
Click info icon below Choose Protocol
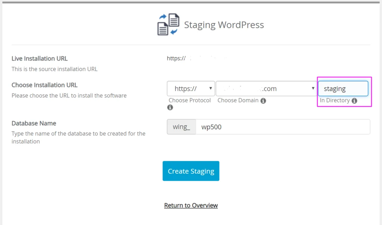170,107
